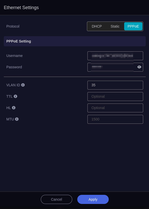The width and height of the screenshot is (149, 209).
Task: Show password with the eye icon
Action: coord(139,67)
